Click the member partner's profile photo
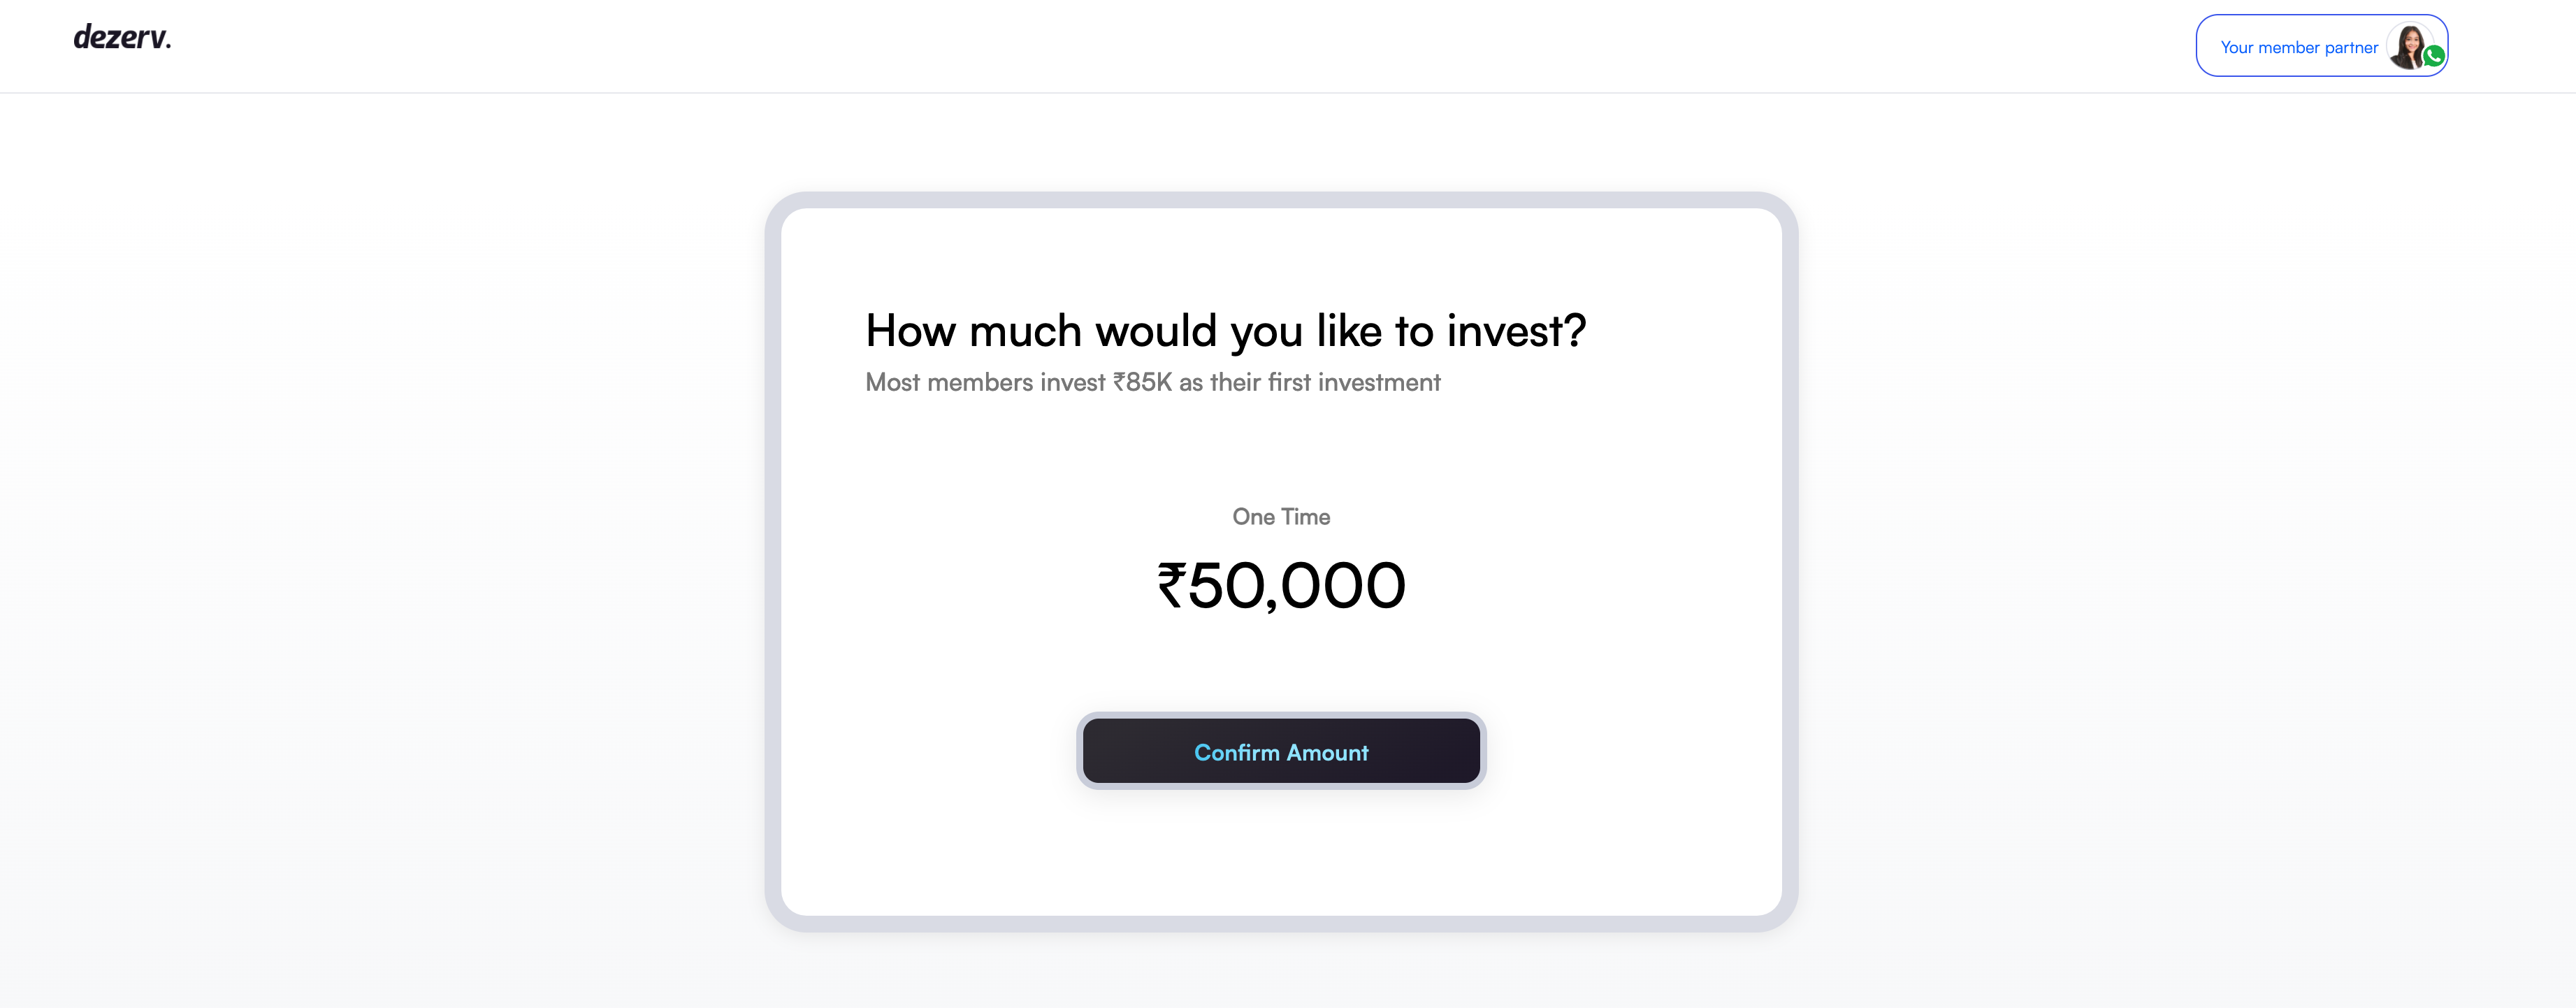Image resolution: width=2576 pixels, height=1008 pixels. 2410,46
